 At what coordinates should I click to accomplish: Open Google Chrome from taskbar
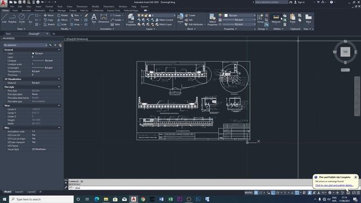(143, 199)
